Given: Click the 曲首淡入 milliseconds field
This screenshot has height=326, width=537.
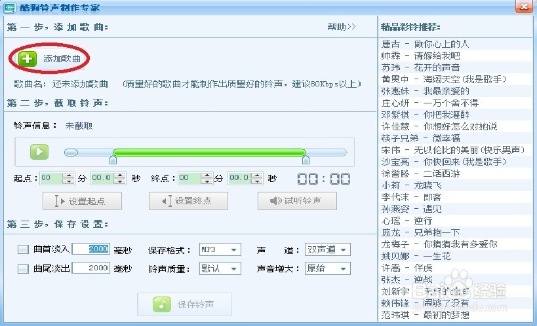Looking at the screenshot, I should pyautogui.click(x=90, y=249).
